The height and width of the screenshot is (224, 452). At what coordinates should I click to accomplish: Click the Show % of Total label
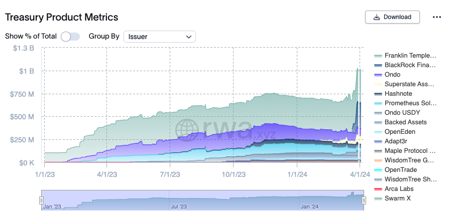point(31,37)
